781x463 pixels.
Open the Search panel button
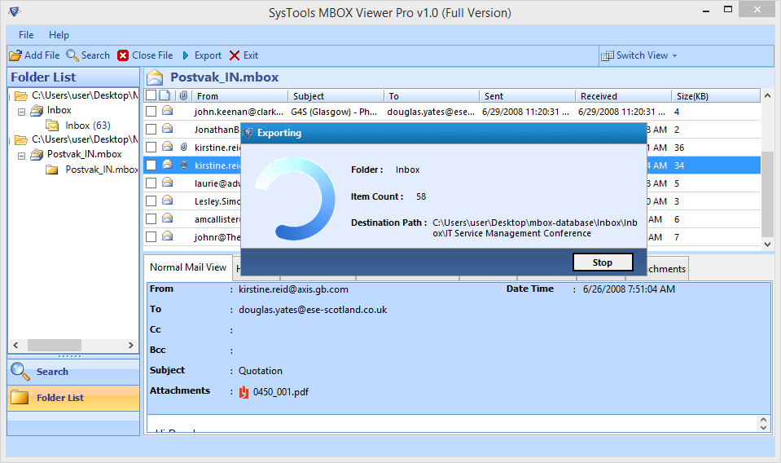pos(73,372)
